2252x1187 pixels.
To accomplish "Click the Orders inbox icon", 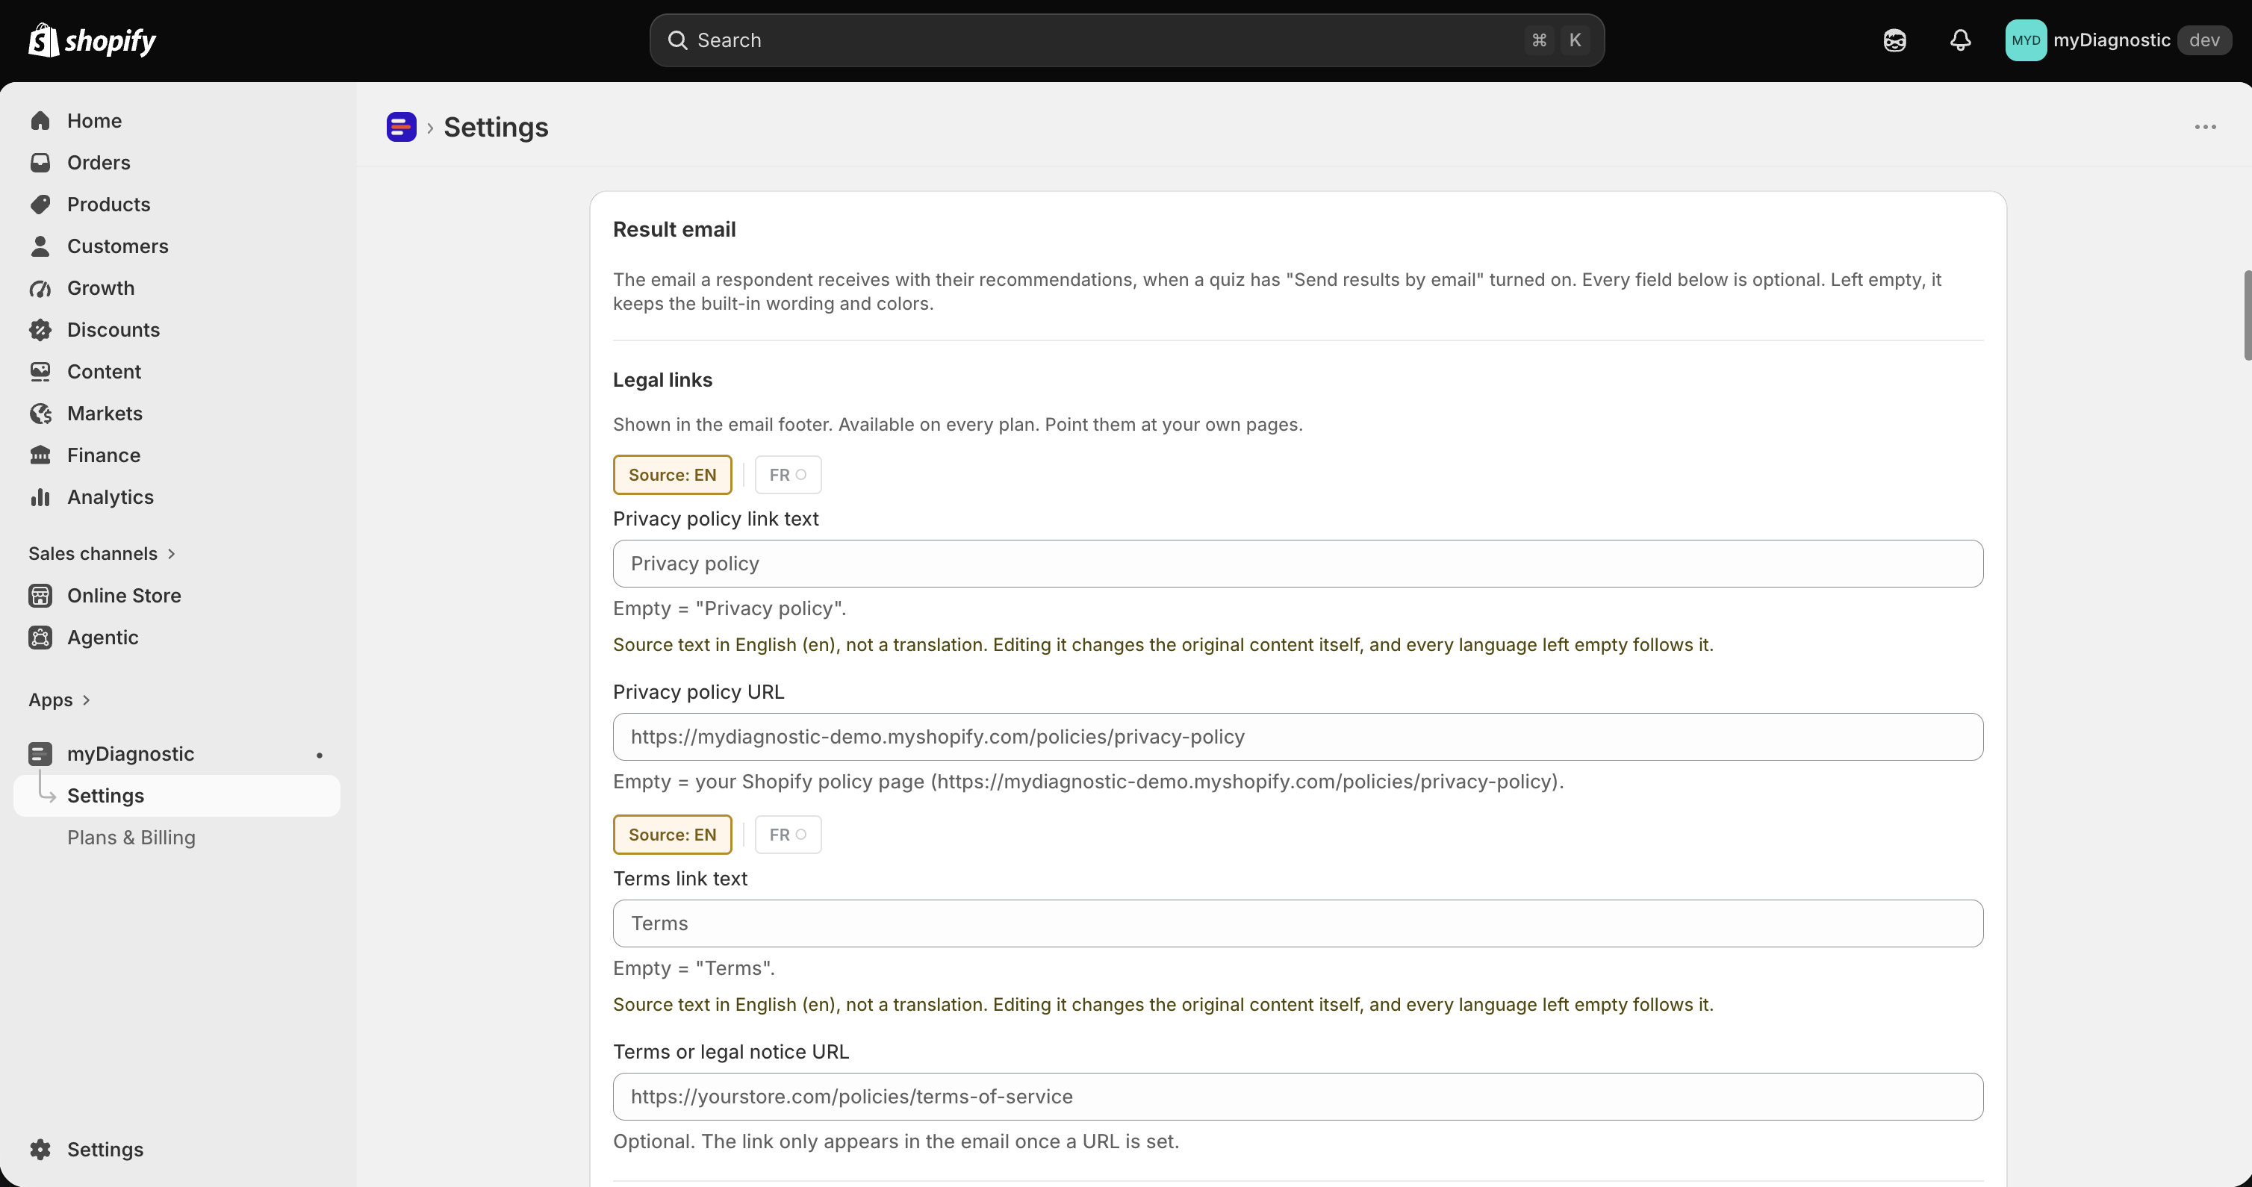I will point(40,163).
